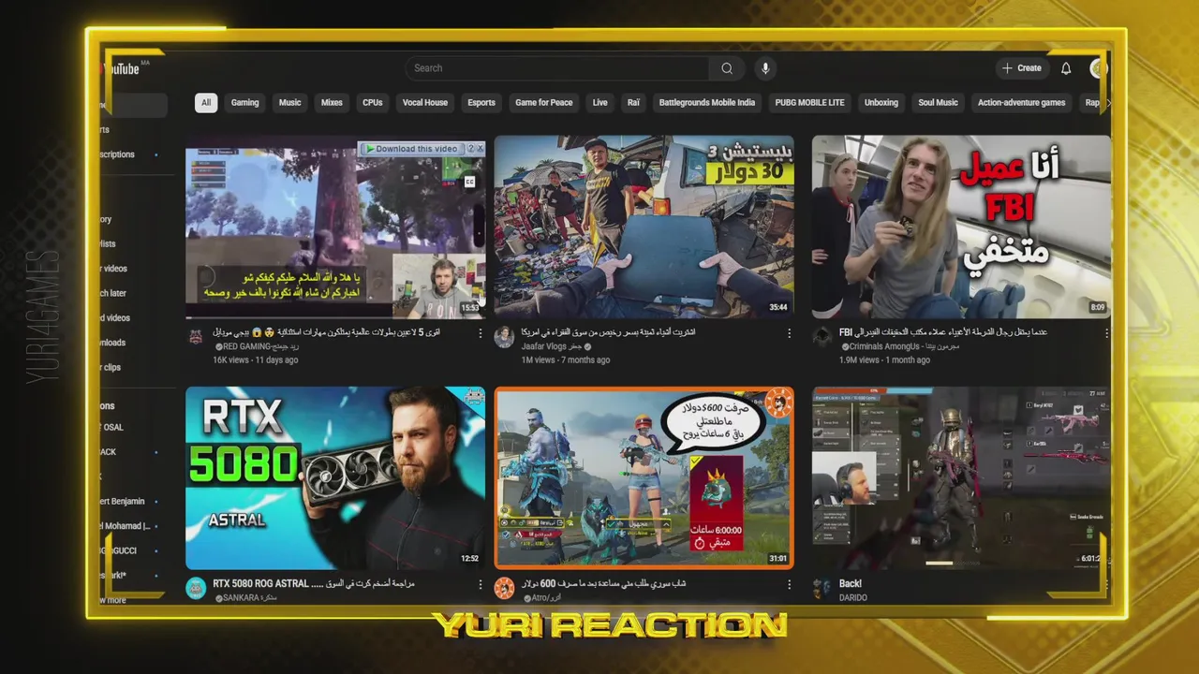
Task: Select the Game for Peace chip
Action: tap(543, 103)
